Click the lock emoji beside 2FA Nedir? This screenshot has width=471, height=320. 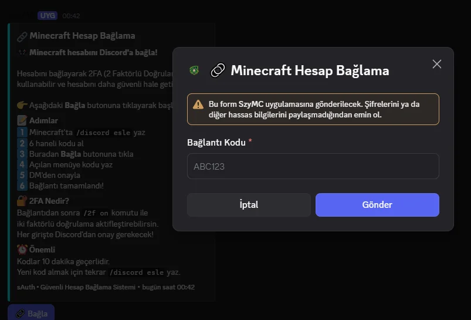tap(22, 201)
